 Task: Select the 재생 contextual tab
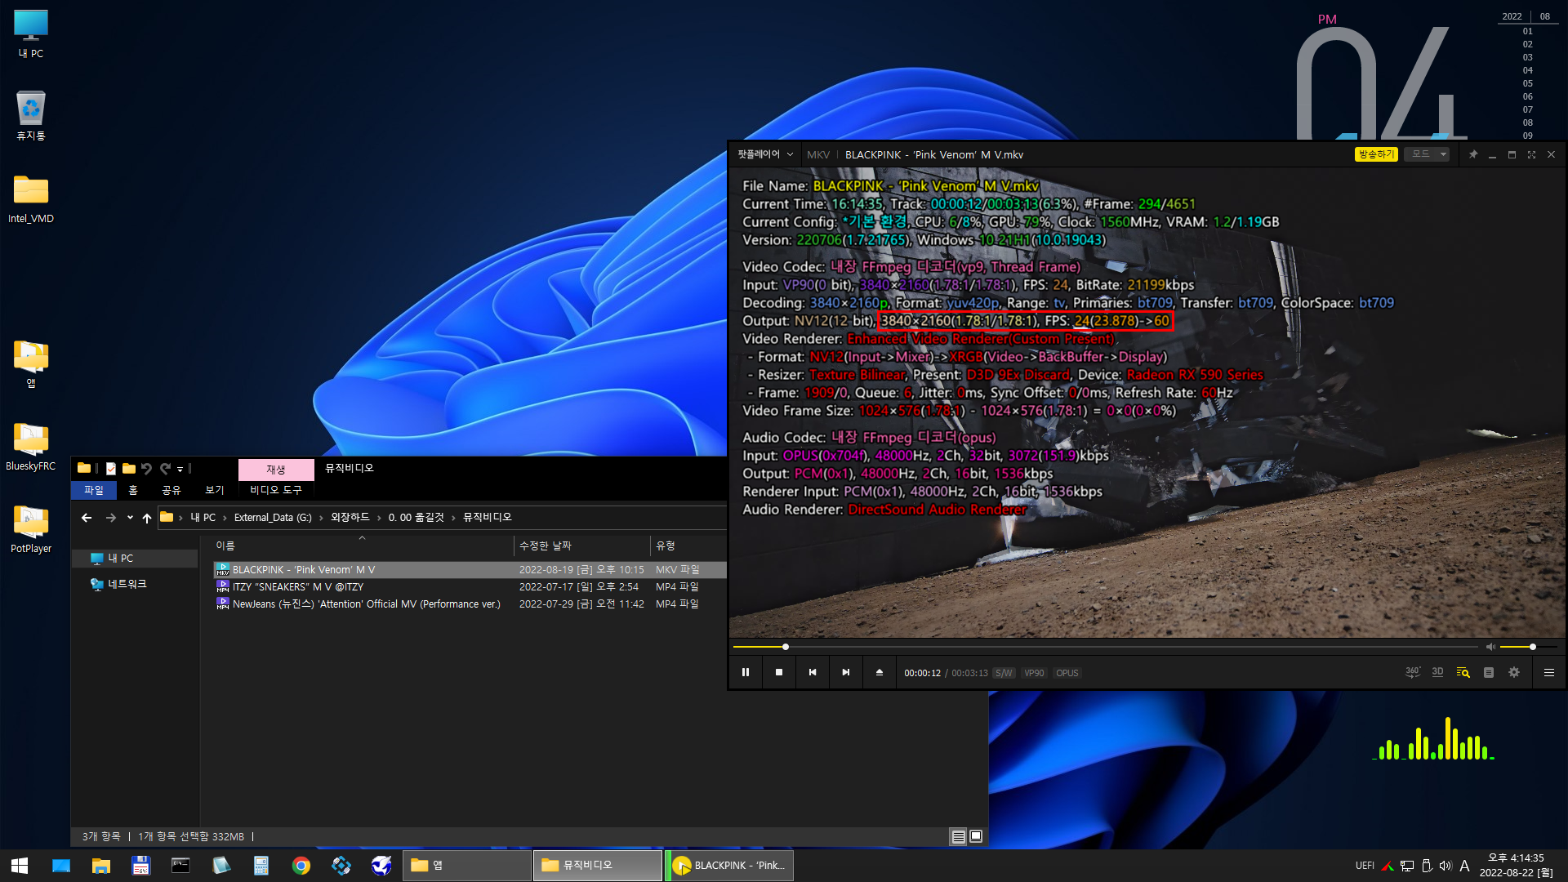click(x=276, y=470)
